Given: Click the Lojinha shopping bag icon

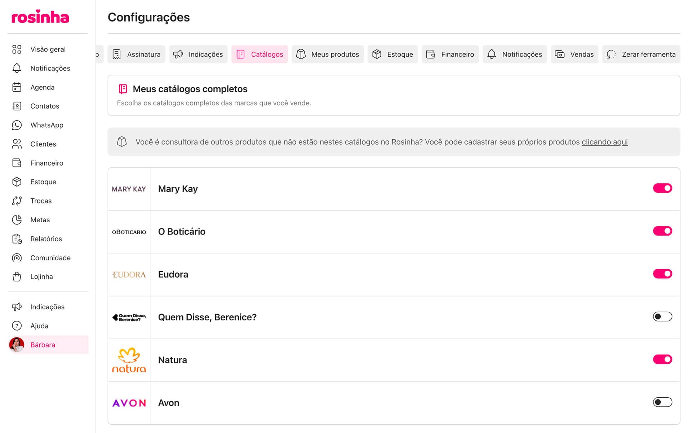Looking at the screenshot, I should 17,277.
